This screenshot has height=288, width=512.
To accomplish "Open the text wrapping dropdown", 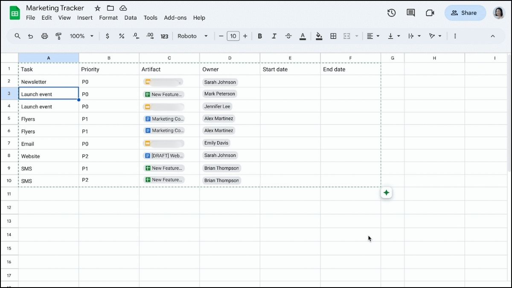I will pyautogui.click(x=414, y=36).
